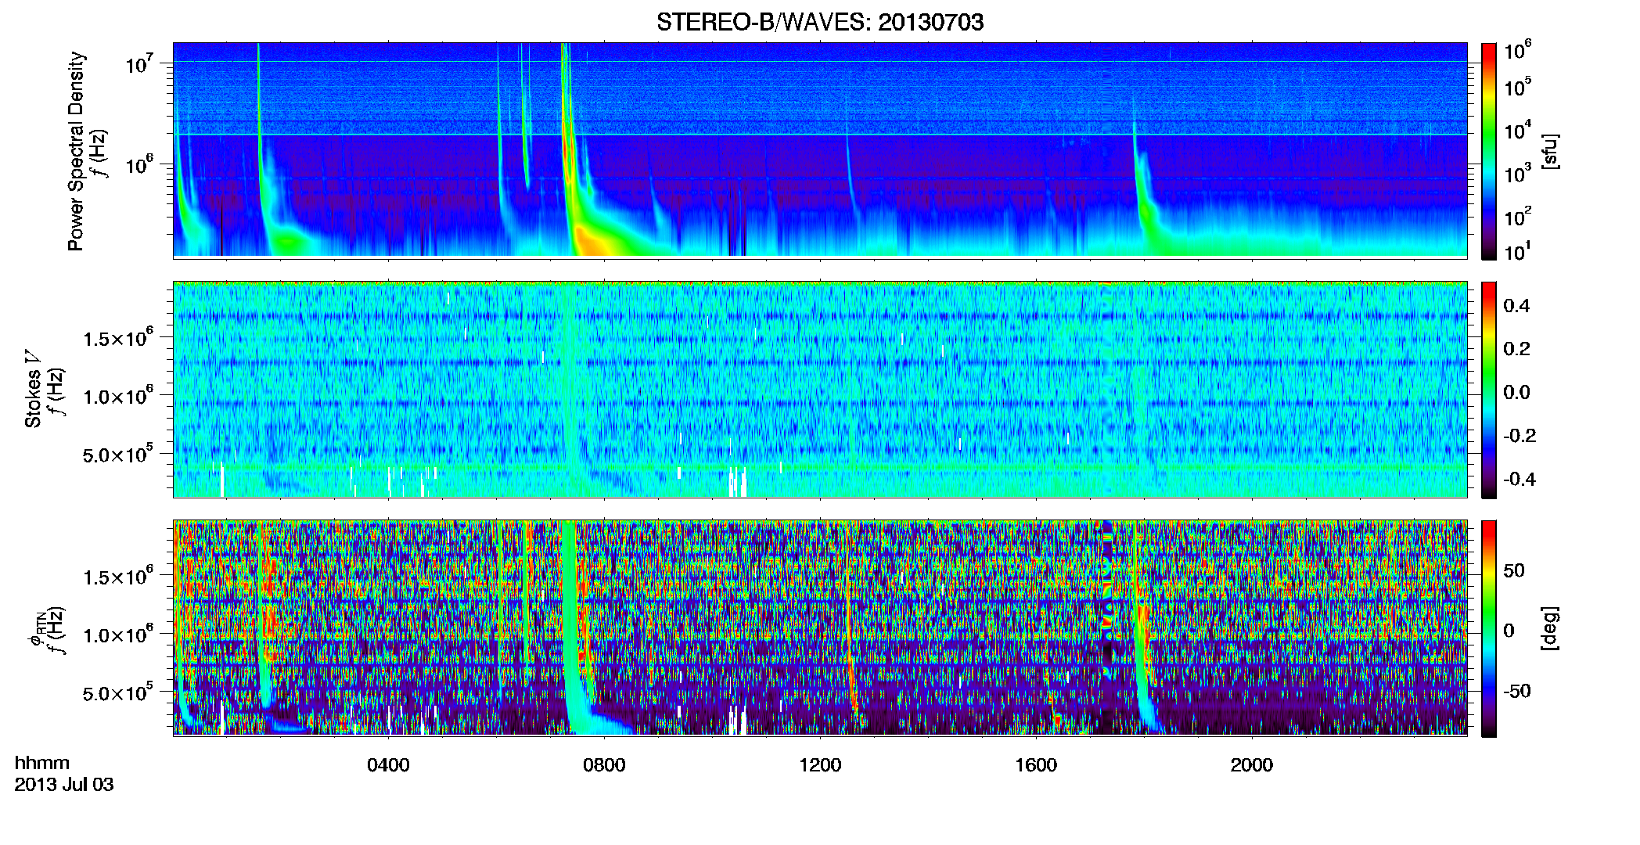Screen dimensions: 1640x845
Task: Click the 0400 time tick label
Action: (388, 765)
